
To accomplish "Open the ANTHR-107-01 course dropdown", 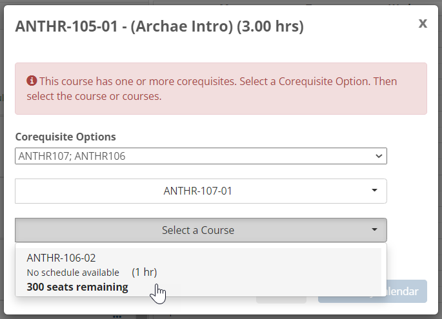I will pyautogui.click(x=201, y=191).
